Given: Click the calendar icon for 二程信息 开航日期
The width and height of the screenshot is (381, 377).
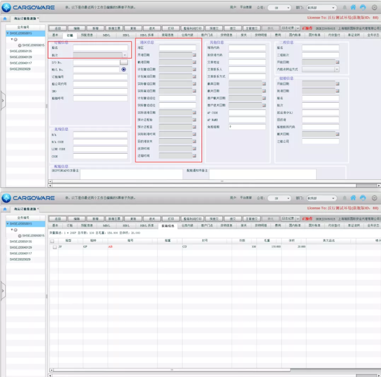Looking at the screenshot, I should coord(337,62).
